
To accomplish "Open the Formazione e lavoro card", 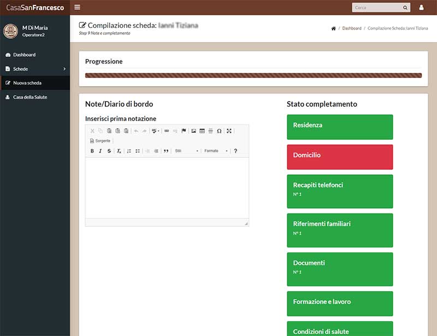I will pos(340,304).
